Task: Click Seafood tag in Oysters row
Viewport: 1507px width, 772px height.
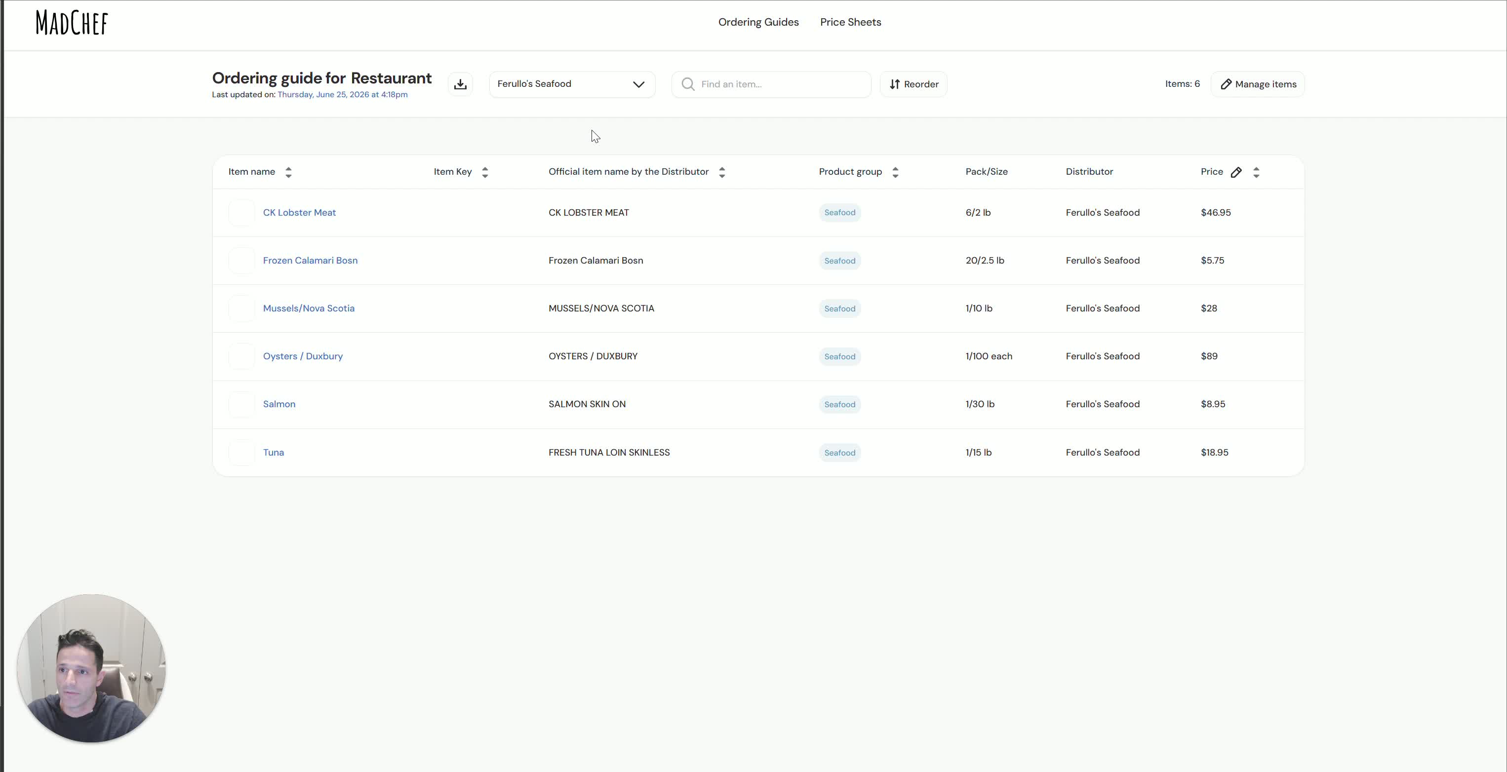Action: [839, 357]
